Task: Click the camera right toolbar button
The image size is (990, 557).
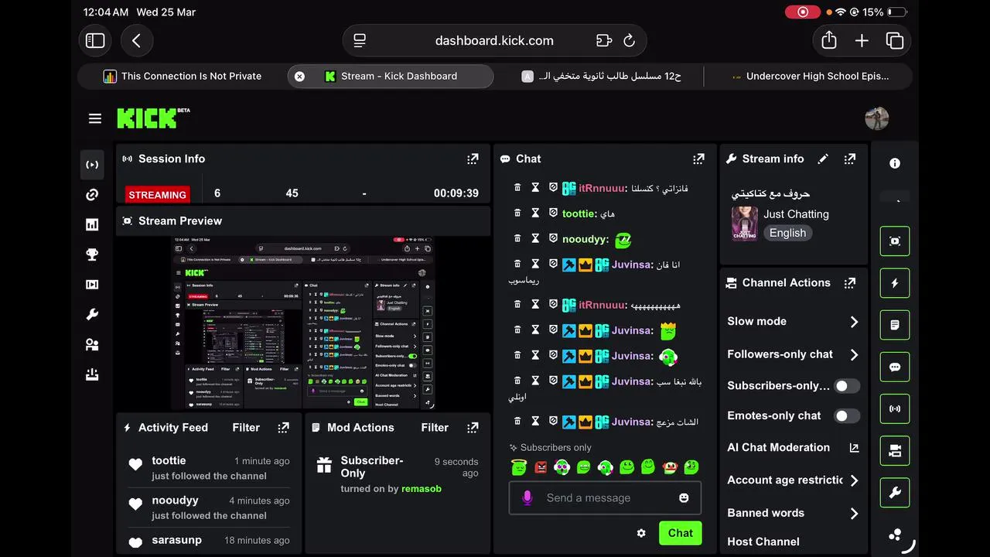Action: (895, 451)
